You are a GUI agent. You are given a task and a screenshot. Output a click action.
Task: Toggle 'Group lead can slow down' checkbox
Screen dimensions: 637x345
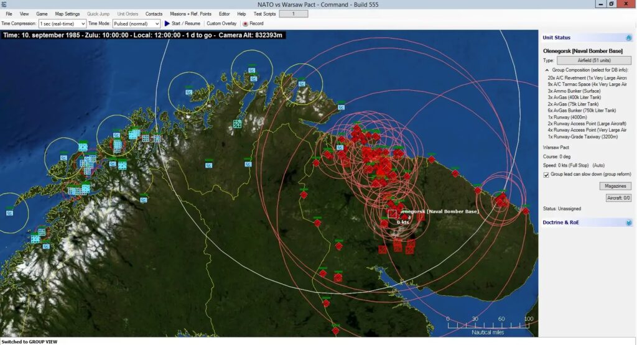(x=546, y=175)
